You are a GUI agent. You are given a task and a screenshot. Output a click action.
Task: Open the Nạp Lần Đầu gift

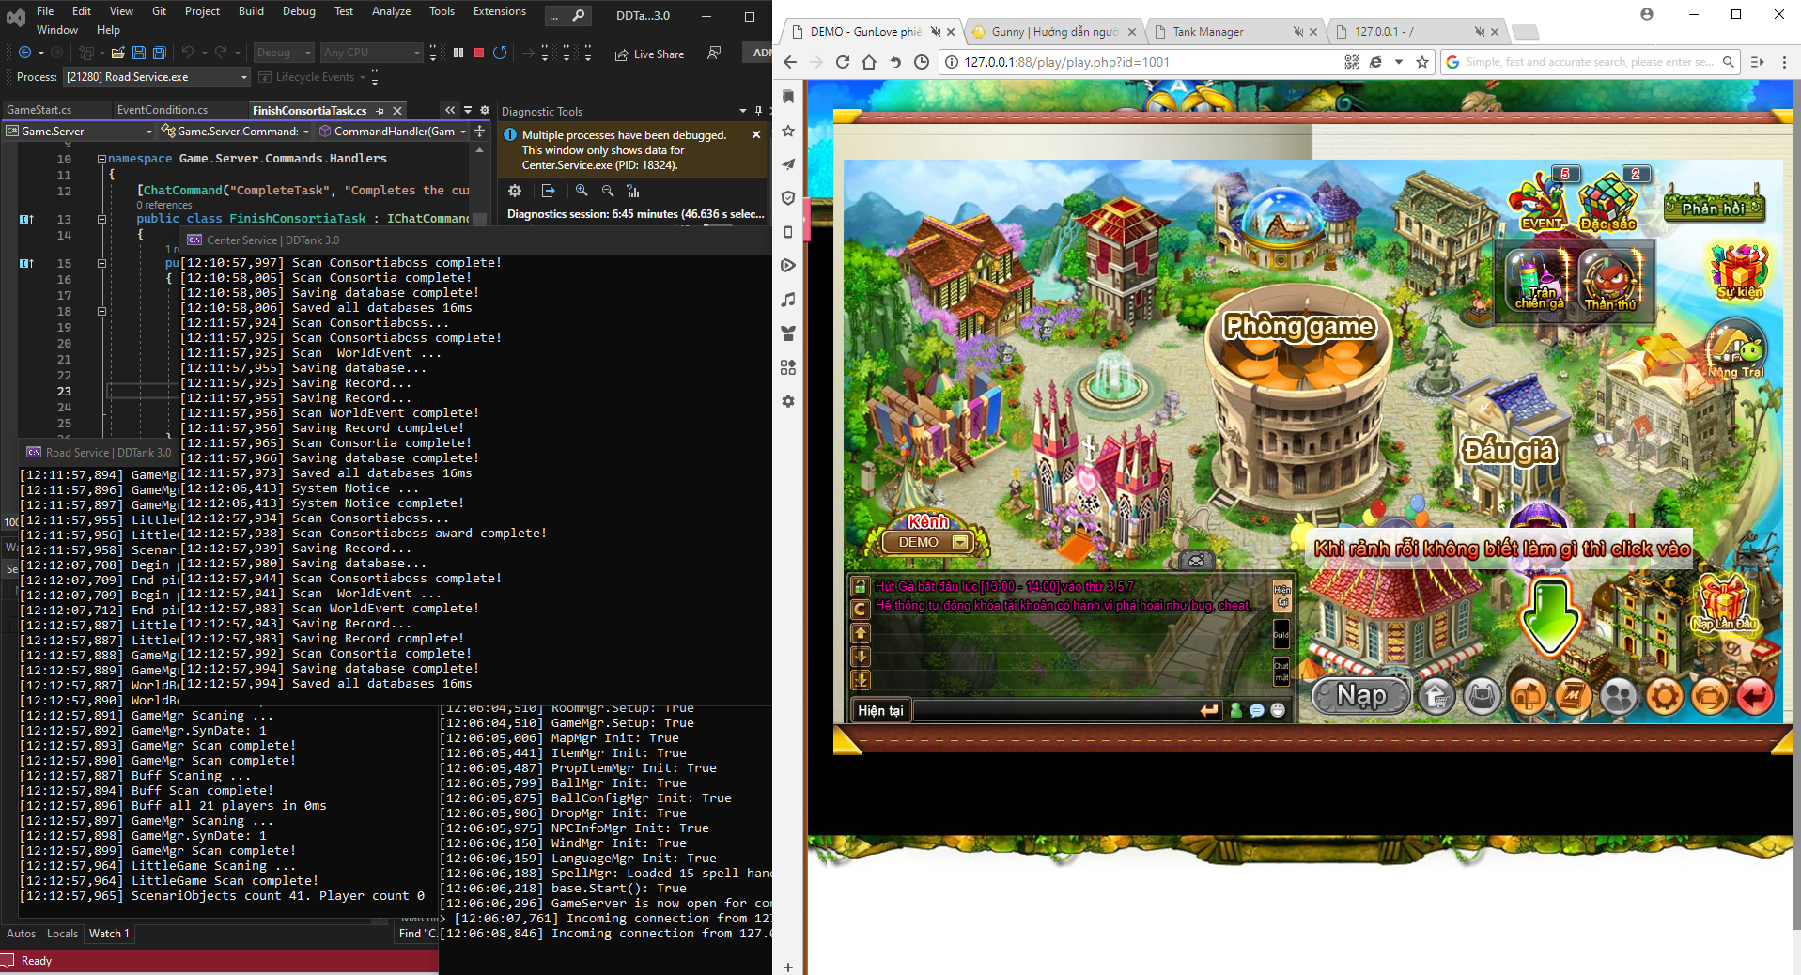point(1725,603)
